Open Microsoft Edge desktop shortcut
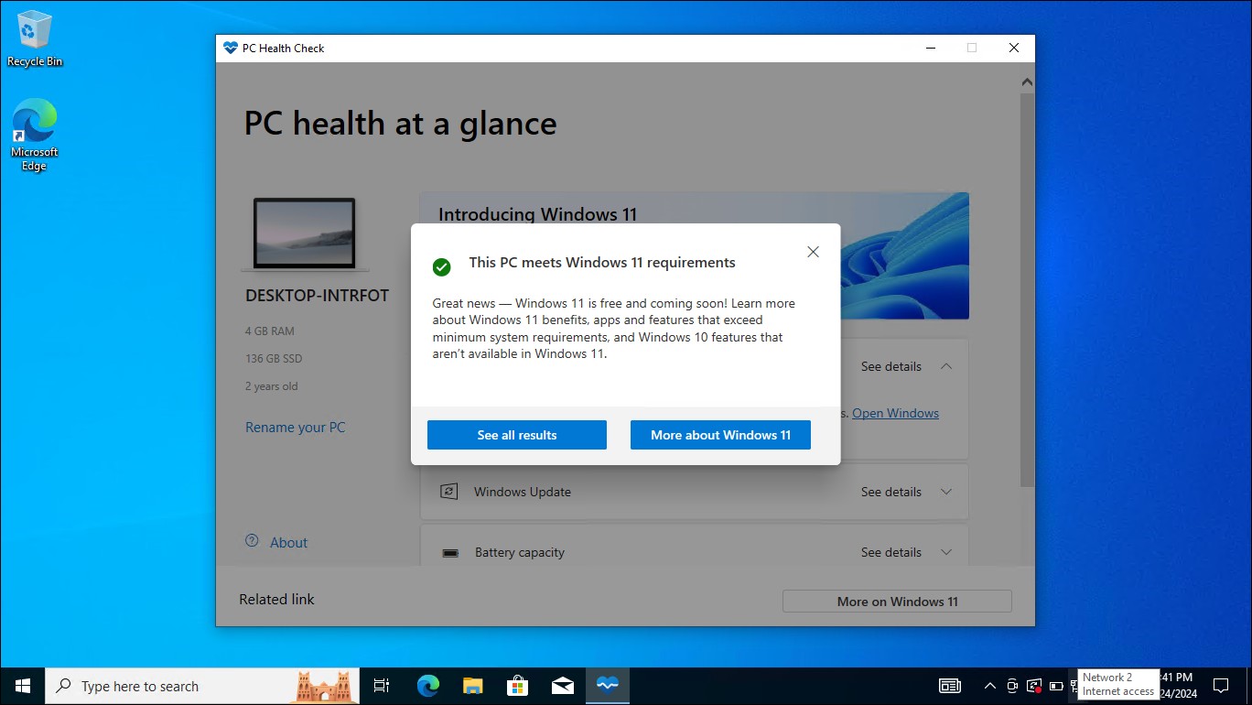1252x705 pixels. [x=35, y=135]
